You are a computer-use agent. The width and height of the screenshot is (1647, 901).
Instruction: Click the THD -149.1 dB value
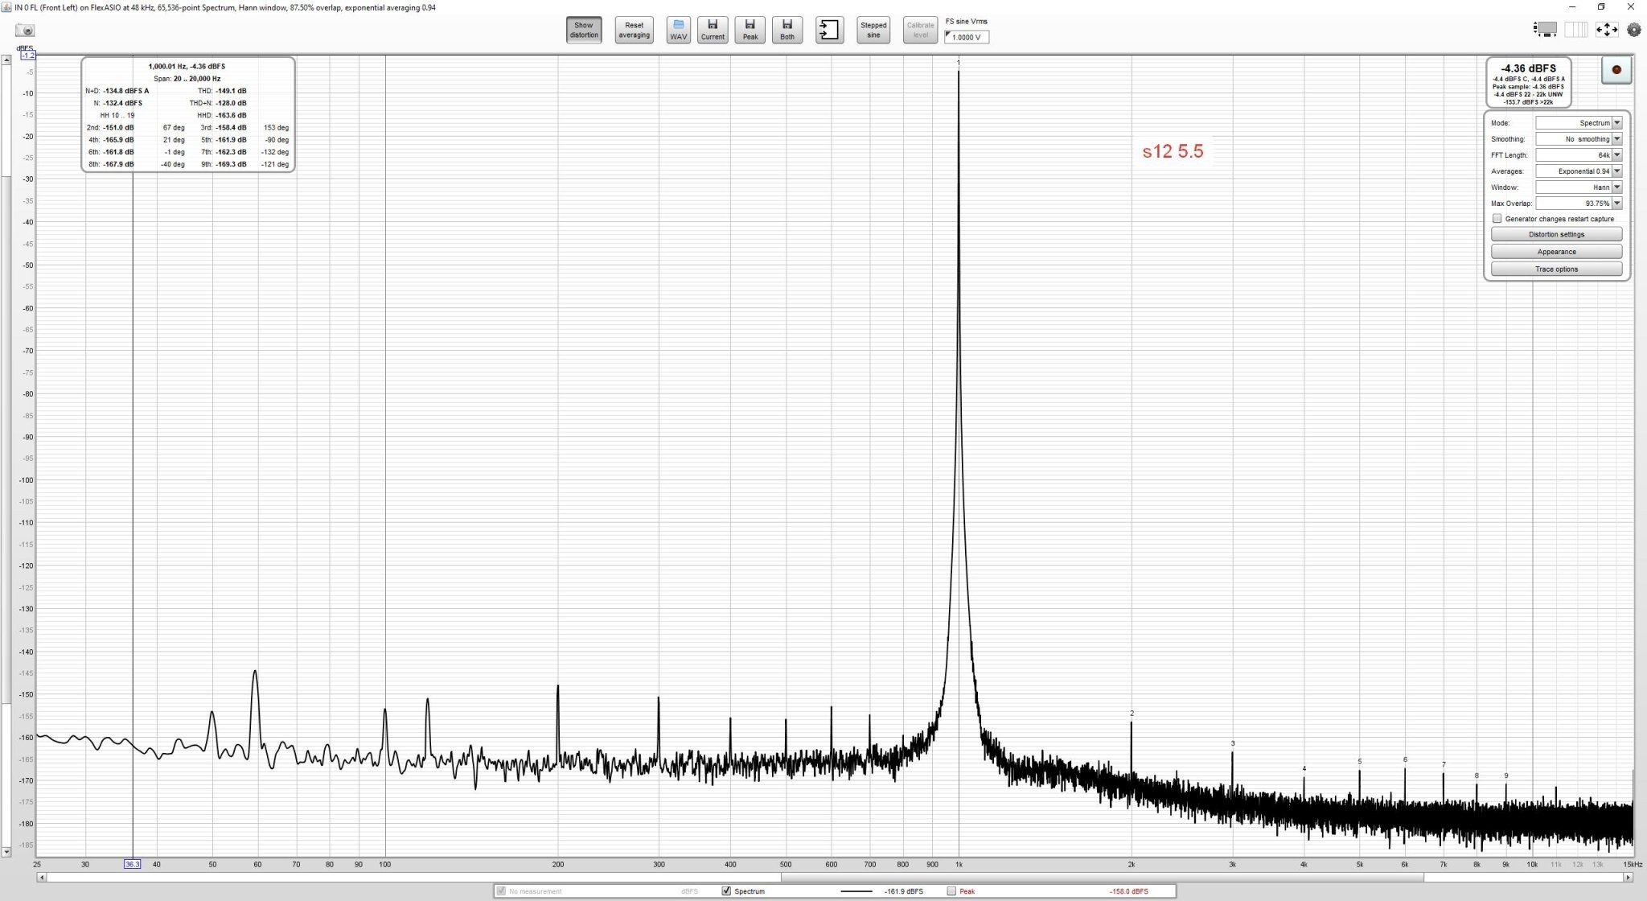tap(231, 91)
